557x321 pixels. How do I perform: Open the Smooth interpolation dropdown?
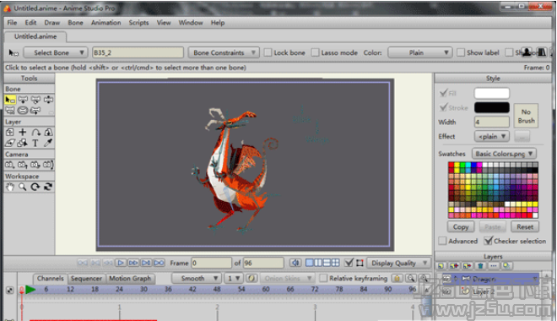(x=197, y=279)
